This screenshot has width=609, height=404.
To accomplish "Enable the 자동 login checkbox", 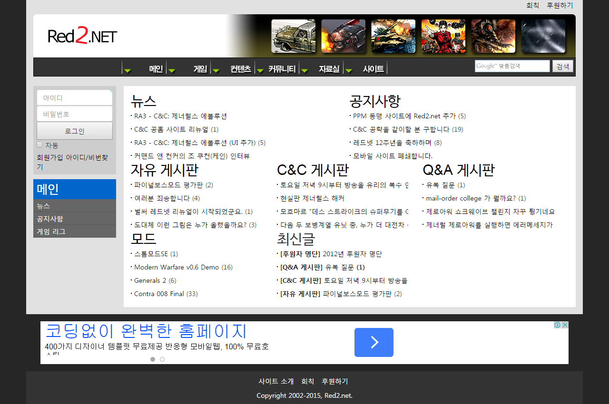I will [39, 144].
